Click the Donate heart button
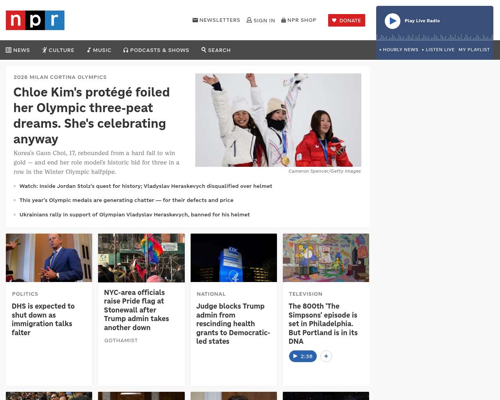 click(346, 20)
